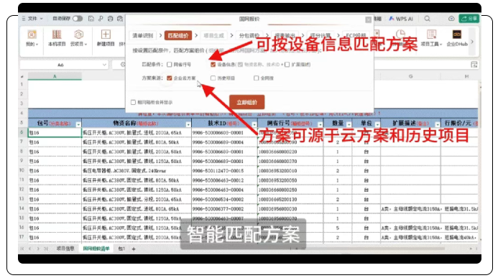Click the cloud upload icon next to the share button

[x=451, y=19]
